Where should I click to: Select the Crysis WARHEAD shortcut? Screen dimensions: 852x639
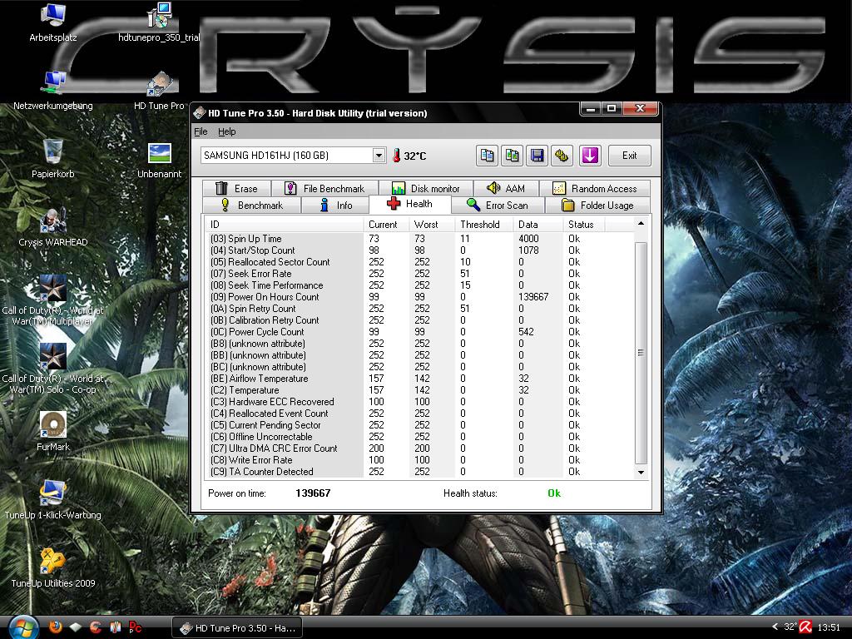[x=52, y=227]
